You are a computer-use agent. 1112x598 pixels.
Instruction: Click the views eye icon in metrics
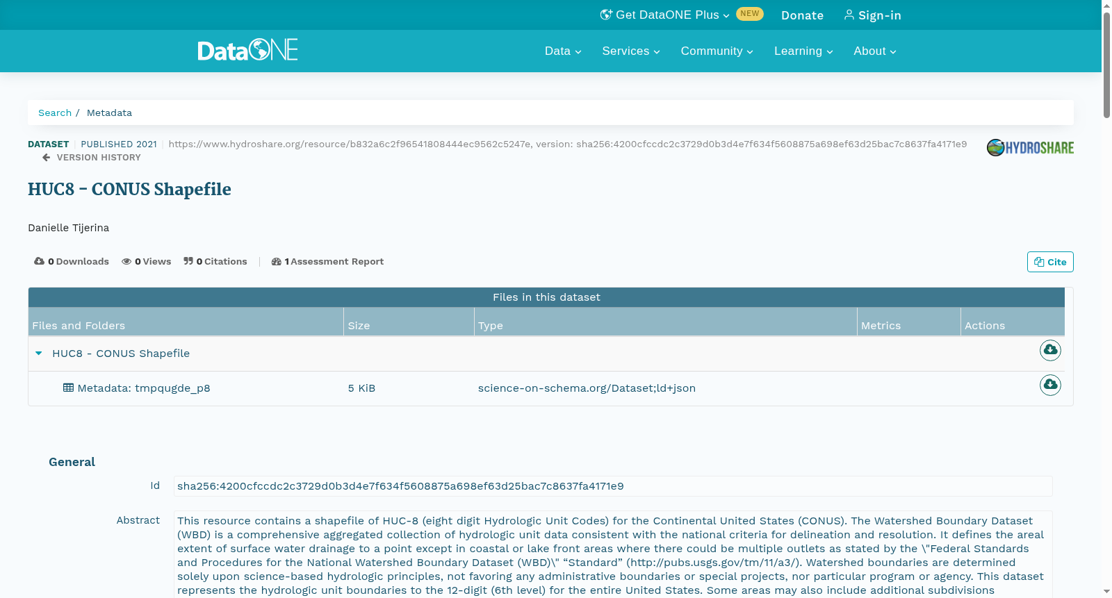pyautogui.click(x=126, y=262)
